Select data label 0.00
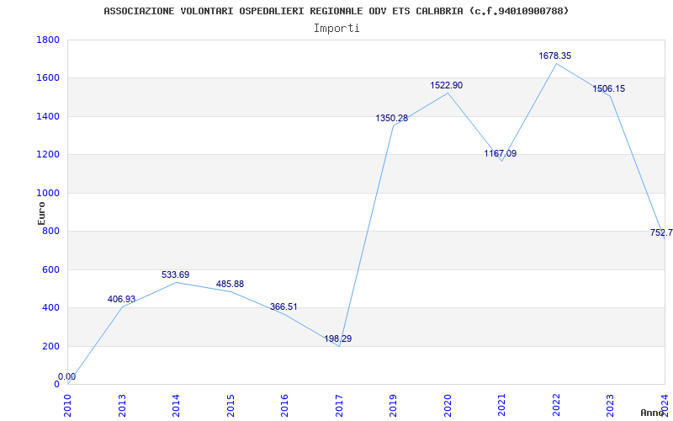 [x=67, y=376]
